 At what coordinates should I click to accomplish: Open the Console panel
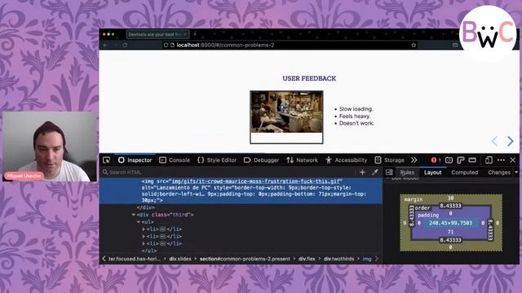coord(175,160)
